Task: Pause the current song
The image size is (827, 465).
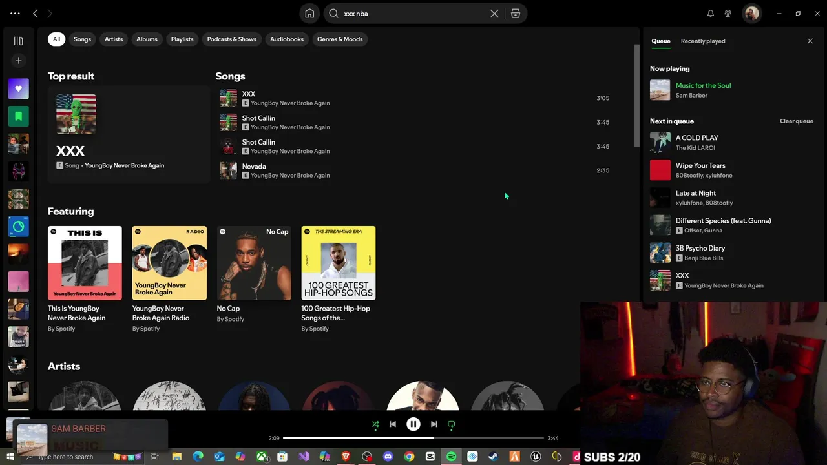Action: point(413,424)
